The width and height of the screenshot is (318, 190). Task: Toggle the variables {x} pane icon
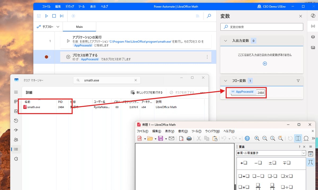coord(313,26)
